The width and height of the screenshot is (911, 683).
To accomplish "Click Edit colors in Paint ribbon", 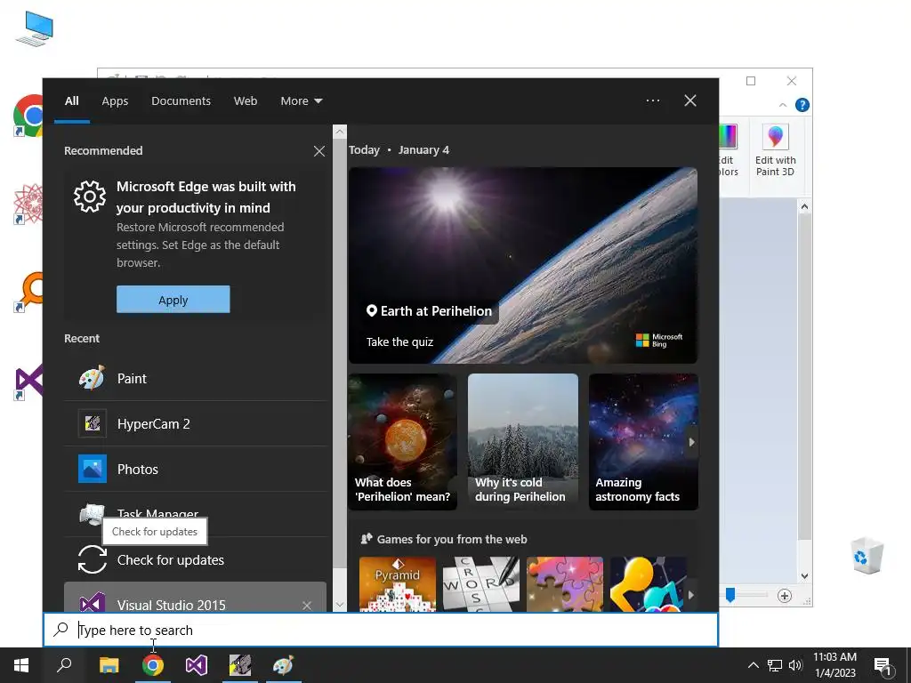I will 728,150.
